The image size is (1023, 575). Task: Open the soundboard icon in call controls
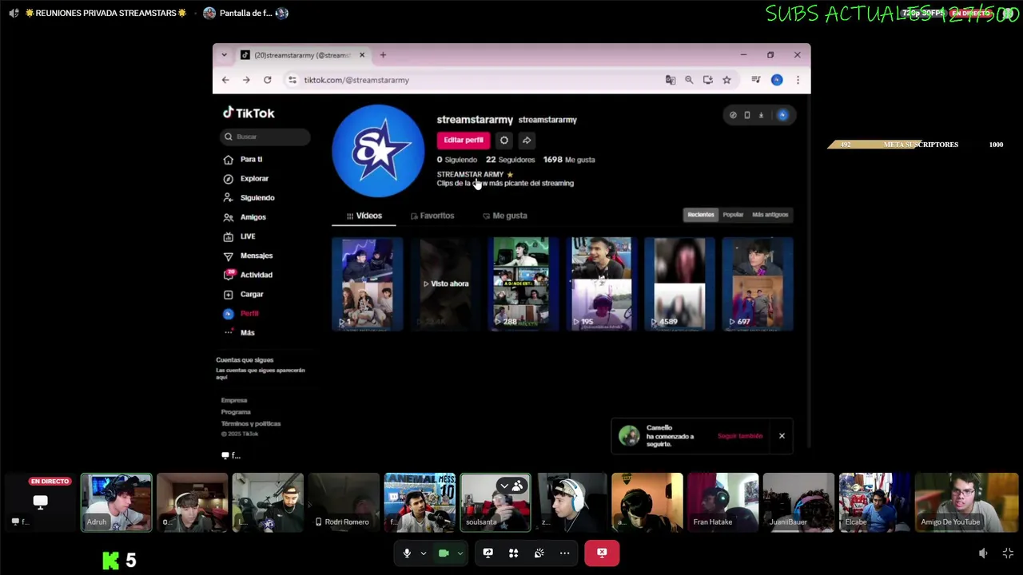[x=539, y=553]
